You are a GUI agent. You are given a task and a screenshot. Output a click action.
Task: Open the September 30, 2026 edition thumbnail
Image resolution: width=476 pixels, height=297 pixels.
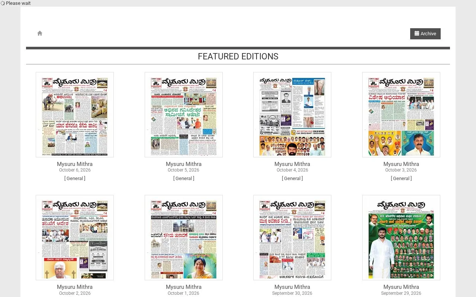[292, 238]
